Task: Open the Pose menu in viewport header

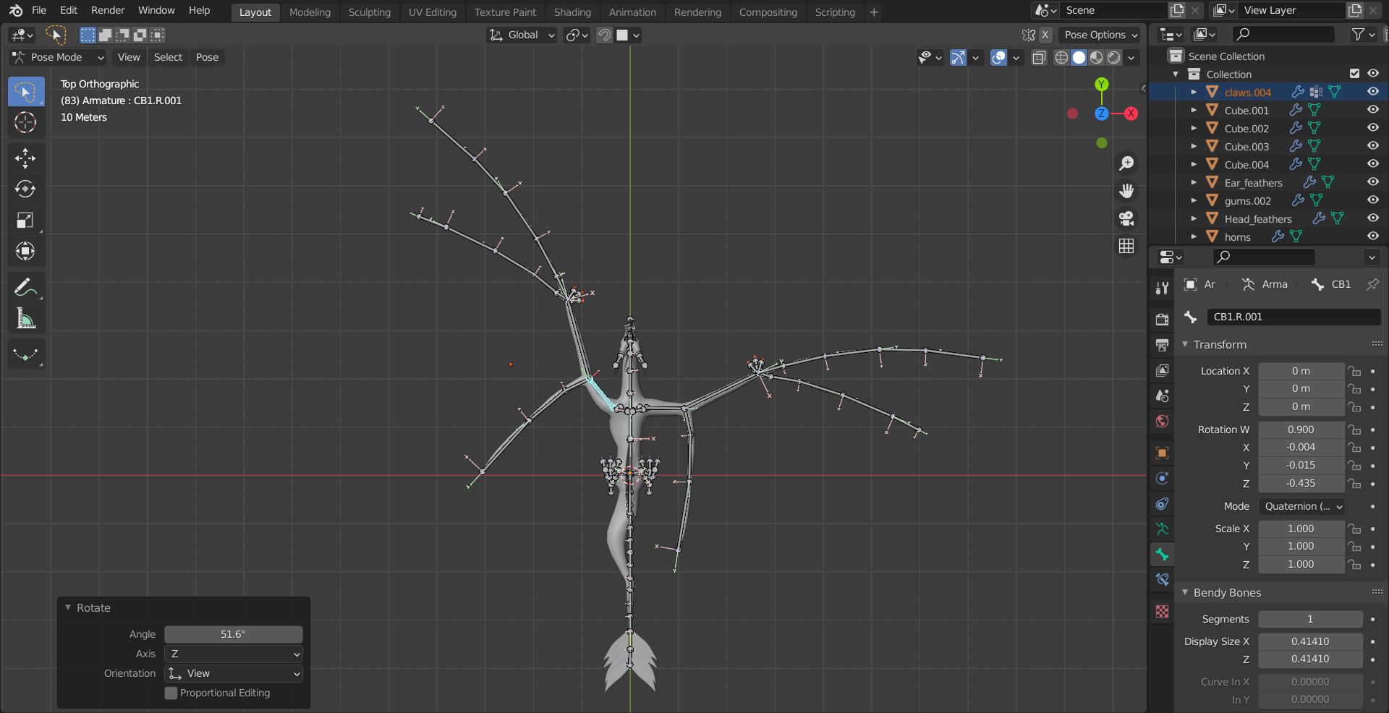Action: coord(207,57)
